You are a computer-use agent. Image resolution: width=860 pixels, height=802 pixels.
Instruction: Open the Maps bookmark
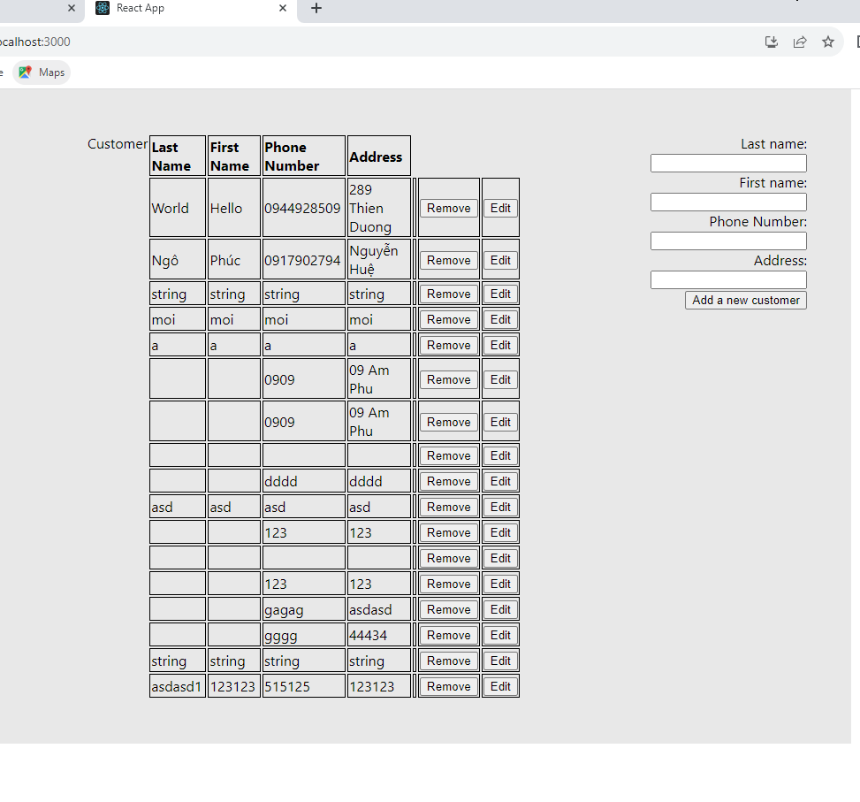(x=42, y=73)
